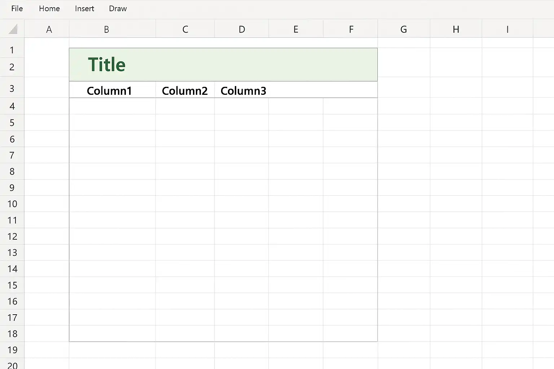Select row 19 header
The image size is (554, 369).
(12, 350)
